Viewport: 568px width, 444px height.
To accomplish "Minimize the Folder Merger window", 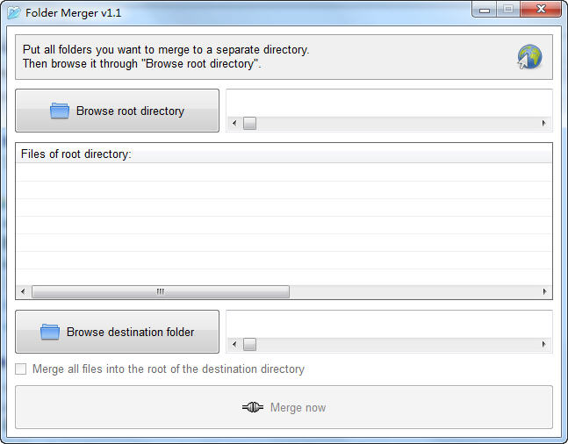I will click(x=485, y=10).
